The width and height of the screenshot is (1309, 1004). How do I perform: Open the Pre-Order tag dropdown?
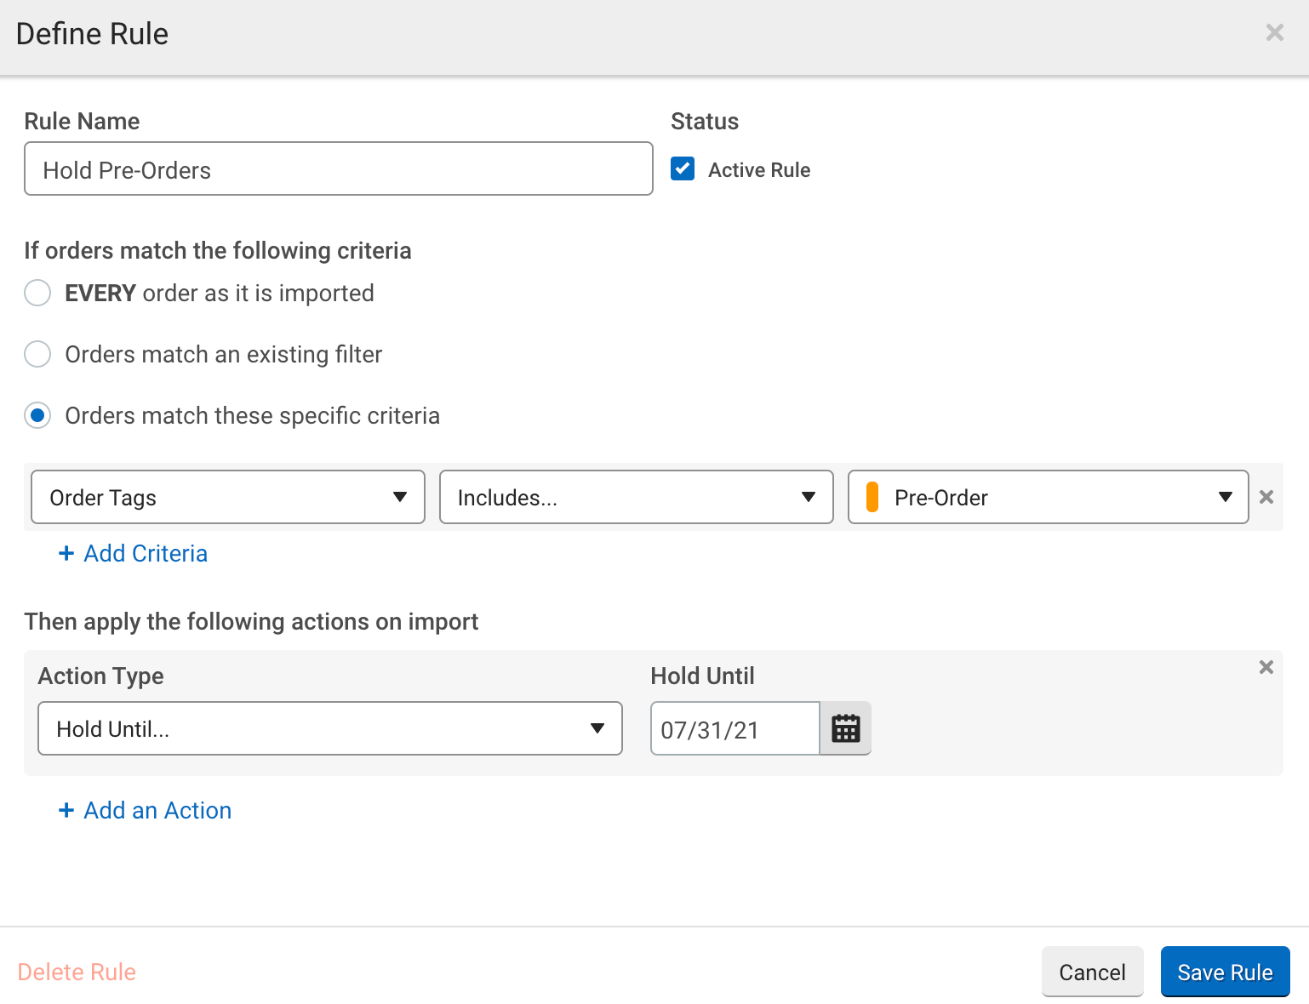click(1049, 497)
